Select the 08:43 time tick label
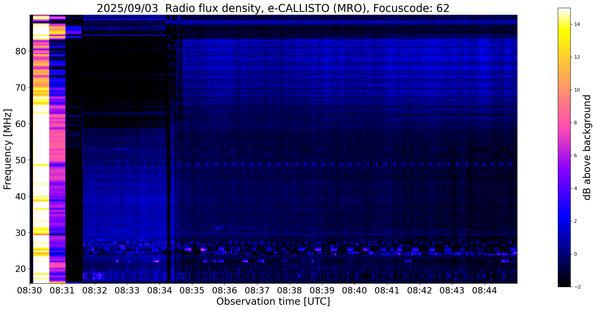596x310 pixels. pos(452,291)
